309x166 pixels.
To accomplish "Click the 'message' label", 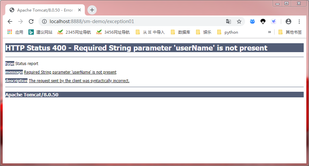I will pyautogui.click(x=14, y=72).
